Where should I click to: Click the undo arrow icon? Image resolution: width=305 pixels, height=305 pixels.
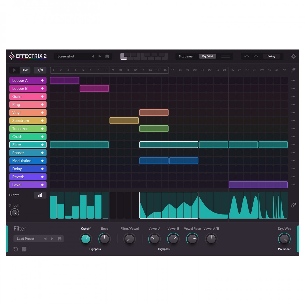coord(247,56)
